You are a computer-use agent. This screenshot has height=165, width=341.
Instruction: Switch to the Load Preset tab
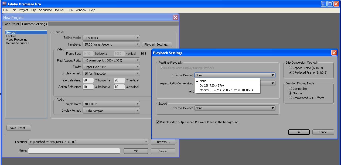[x=12, y=24]
